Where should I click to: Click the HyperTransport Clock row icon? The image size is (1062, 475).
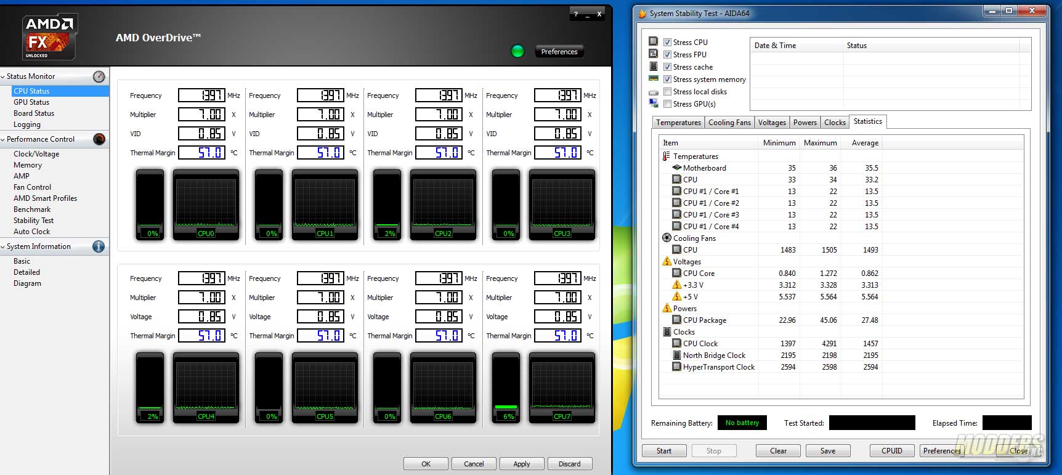pyautogui.click(x=676, y=367)
